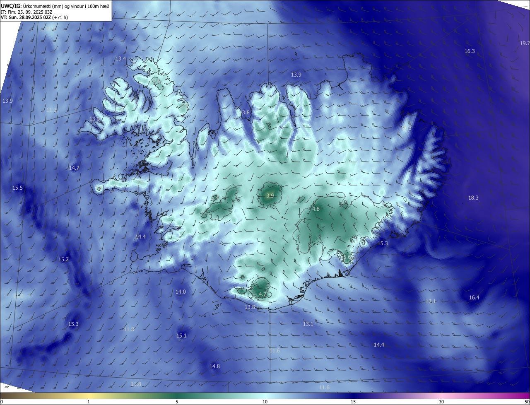Click the 1 tick label on the color scale
The width and height of the screenshot is (530, 405).
point(89,402)
